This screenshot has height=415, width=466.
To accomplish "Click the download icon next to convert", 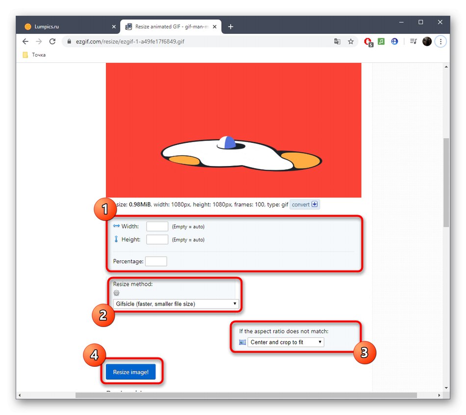I will (x=314, y=204).
